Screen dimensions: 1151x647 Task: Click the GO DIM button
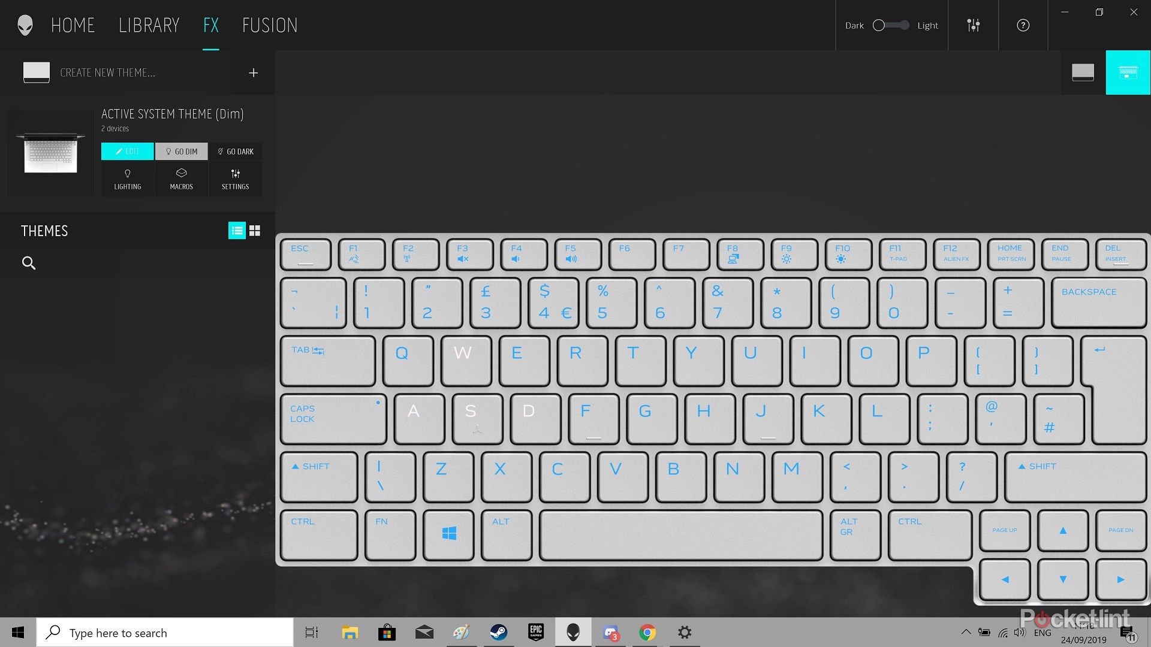coord(182,152)
